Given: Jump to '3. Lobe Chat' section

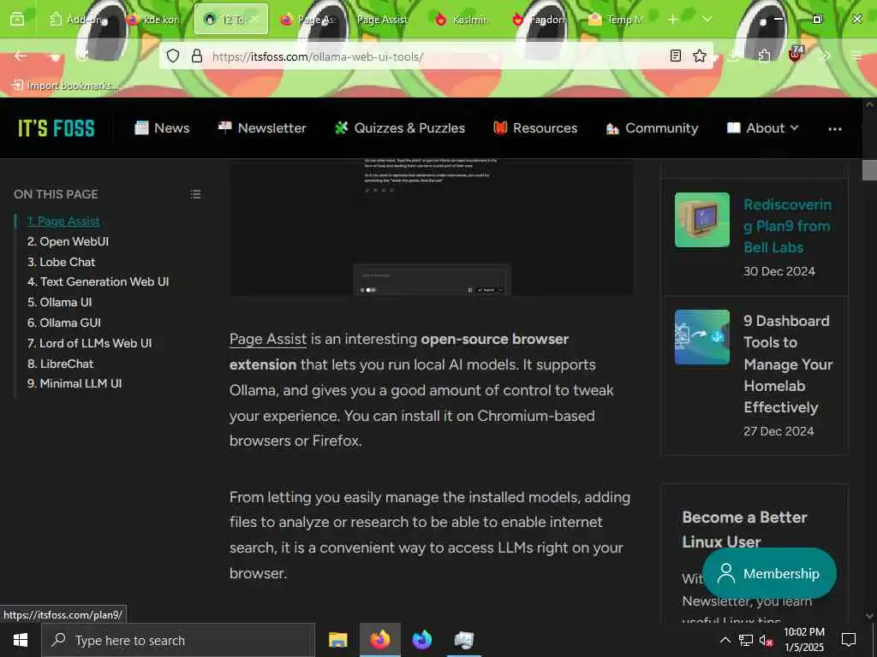Looking at the screenshot, I should [x=62, y=262].
